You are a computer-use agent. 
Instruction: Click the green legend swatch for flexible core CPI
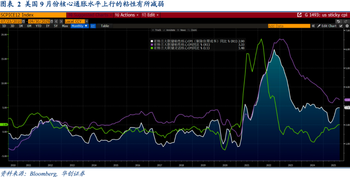click(152, 48)
